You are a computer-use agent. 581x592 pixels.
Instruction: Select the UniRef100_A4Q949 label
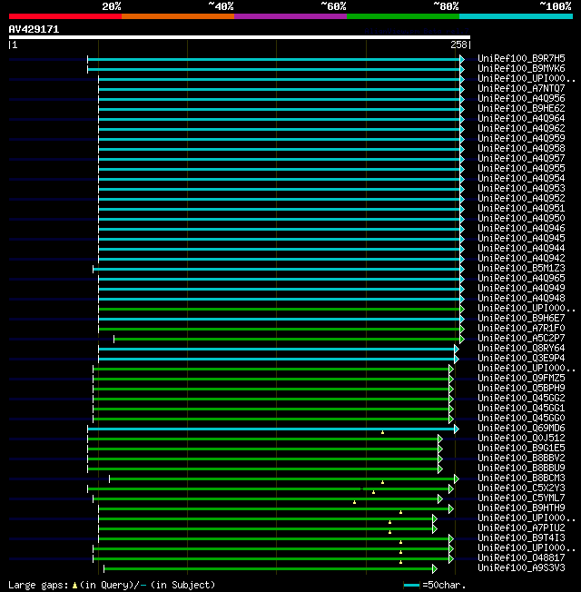[x=521, y=289]
